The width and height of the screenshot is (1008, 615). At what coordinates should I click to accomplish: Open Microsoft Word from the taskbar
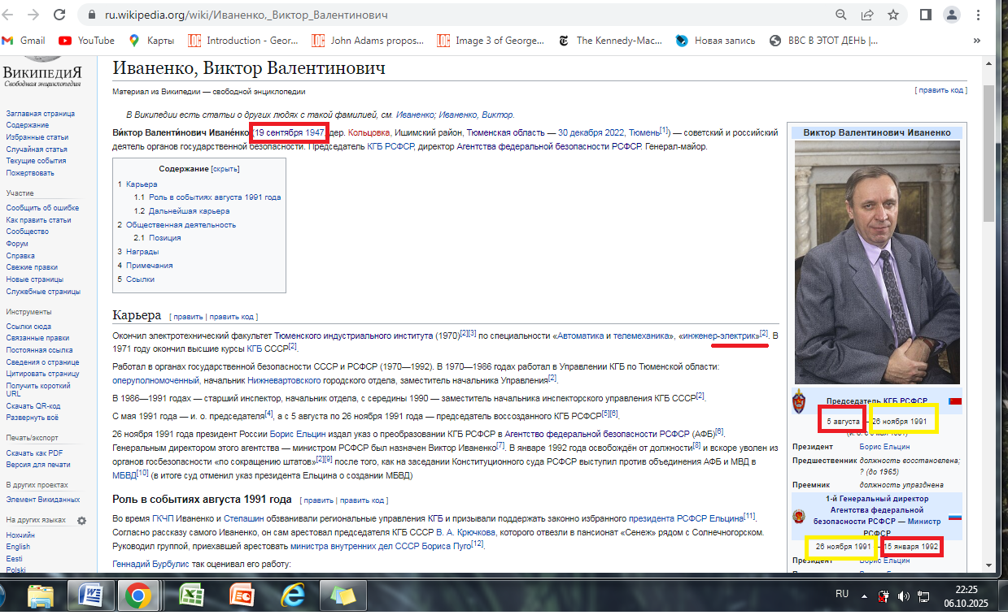click(x=90, y=597)
